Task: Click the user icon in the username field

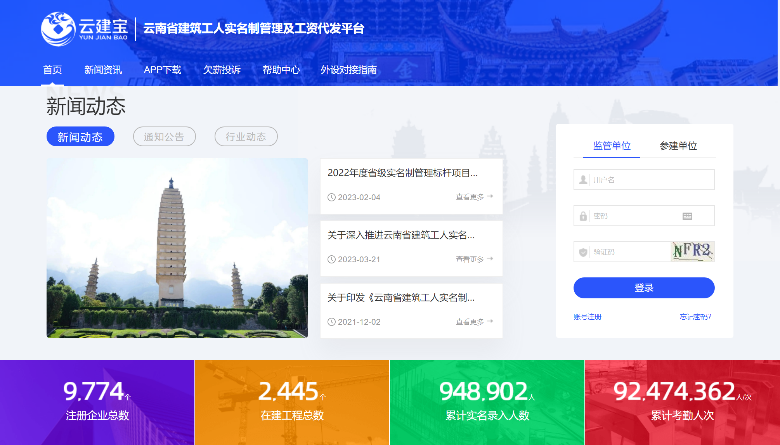Action: 583,180
